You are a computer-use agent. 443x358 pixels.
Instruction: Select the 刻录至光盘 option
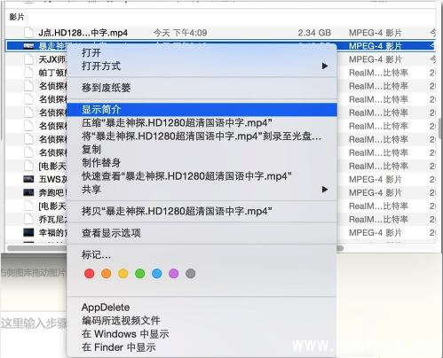click(202, 136)
